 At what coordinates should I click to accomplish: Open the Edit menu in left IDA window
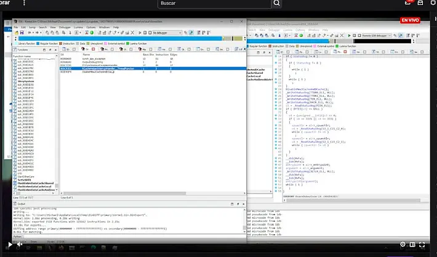tap(23, 27)
